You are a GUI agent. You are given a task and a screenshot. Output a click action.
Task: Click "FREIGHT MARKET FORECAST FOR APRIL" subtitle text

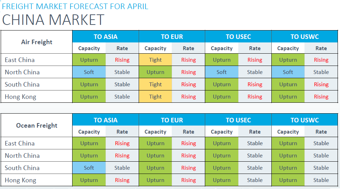(75, 6)
